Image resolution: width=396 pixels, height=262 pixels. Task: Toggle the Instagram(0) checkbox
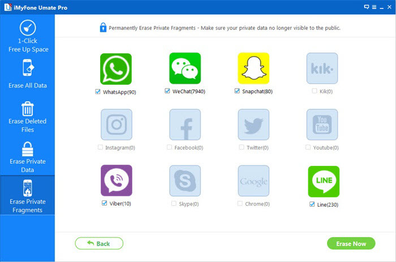[100, 147]
